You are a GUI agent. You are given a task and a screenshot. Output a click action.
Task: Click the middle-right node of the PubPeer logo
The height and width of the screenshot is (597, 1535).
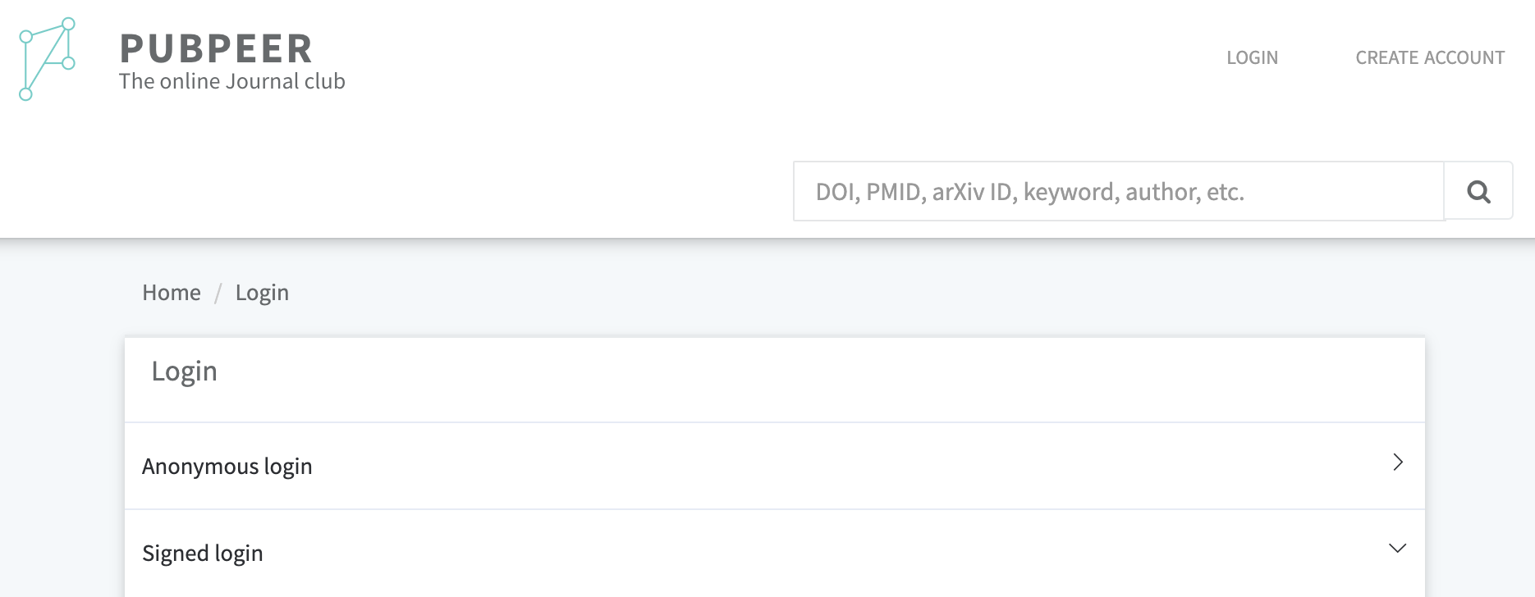point(69,63)
